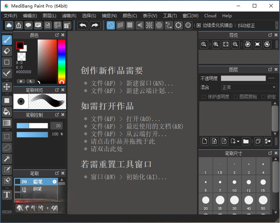
Task: Toggle the 边缘柔化抗锯齿 checkbox
Action: tap(199, 25)
